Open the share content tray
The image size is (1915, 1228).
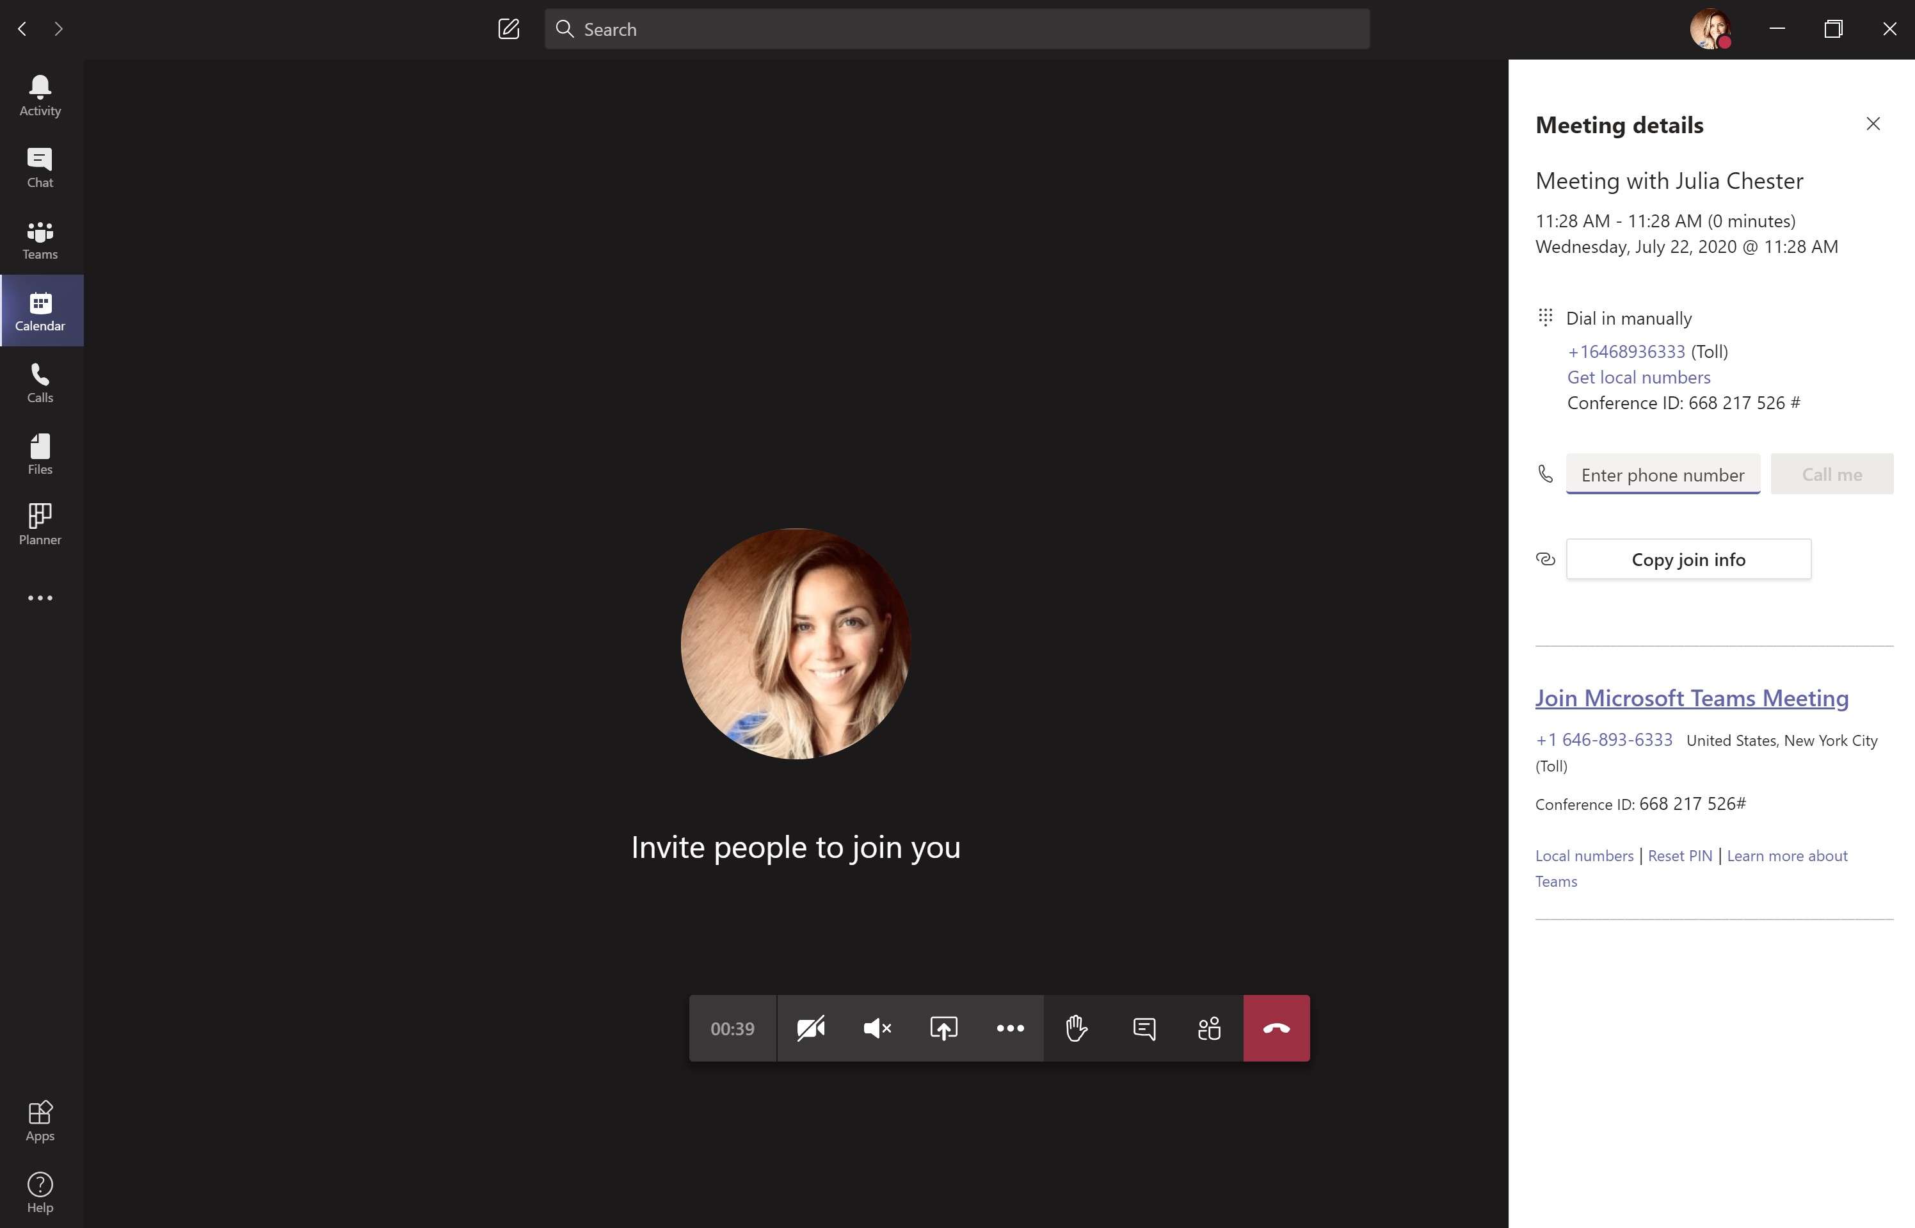[943, 1028]
